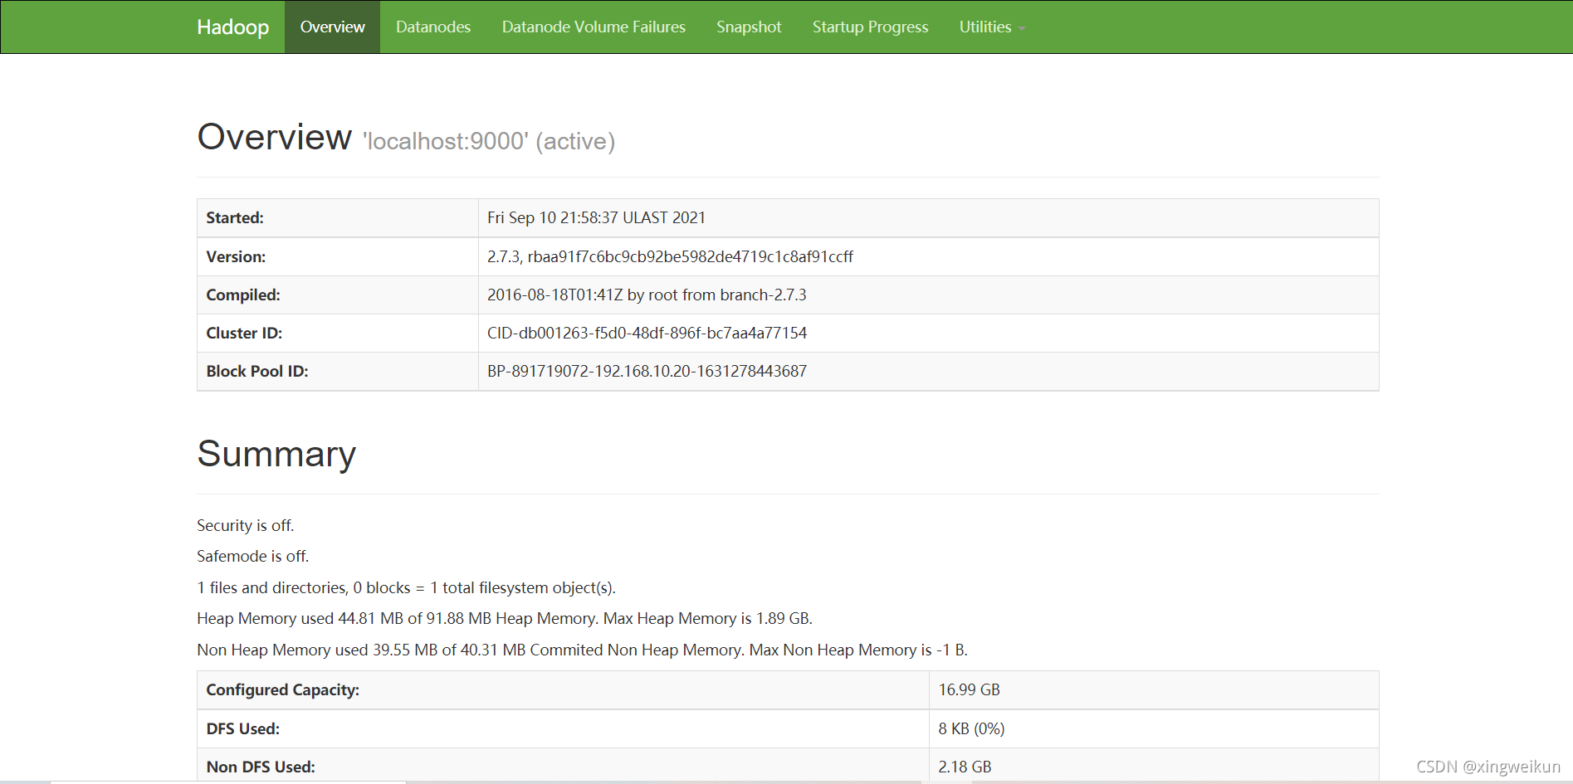The height and width of the screenshot is (784, 1573).
Task: Click the 'Compiled:' row label
Action: click(x=243, y=295)
